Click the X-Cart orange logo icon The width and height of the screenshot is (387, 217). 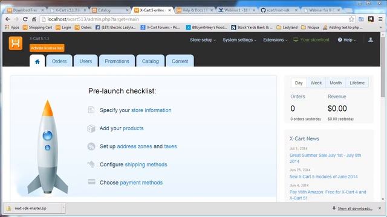click(x=16, y=43)
